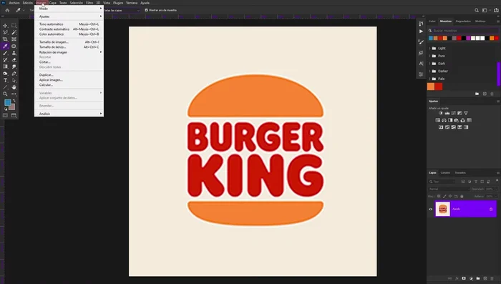Create a new swatch group folder

tap(477, 94)
